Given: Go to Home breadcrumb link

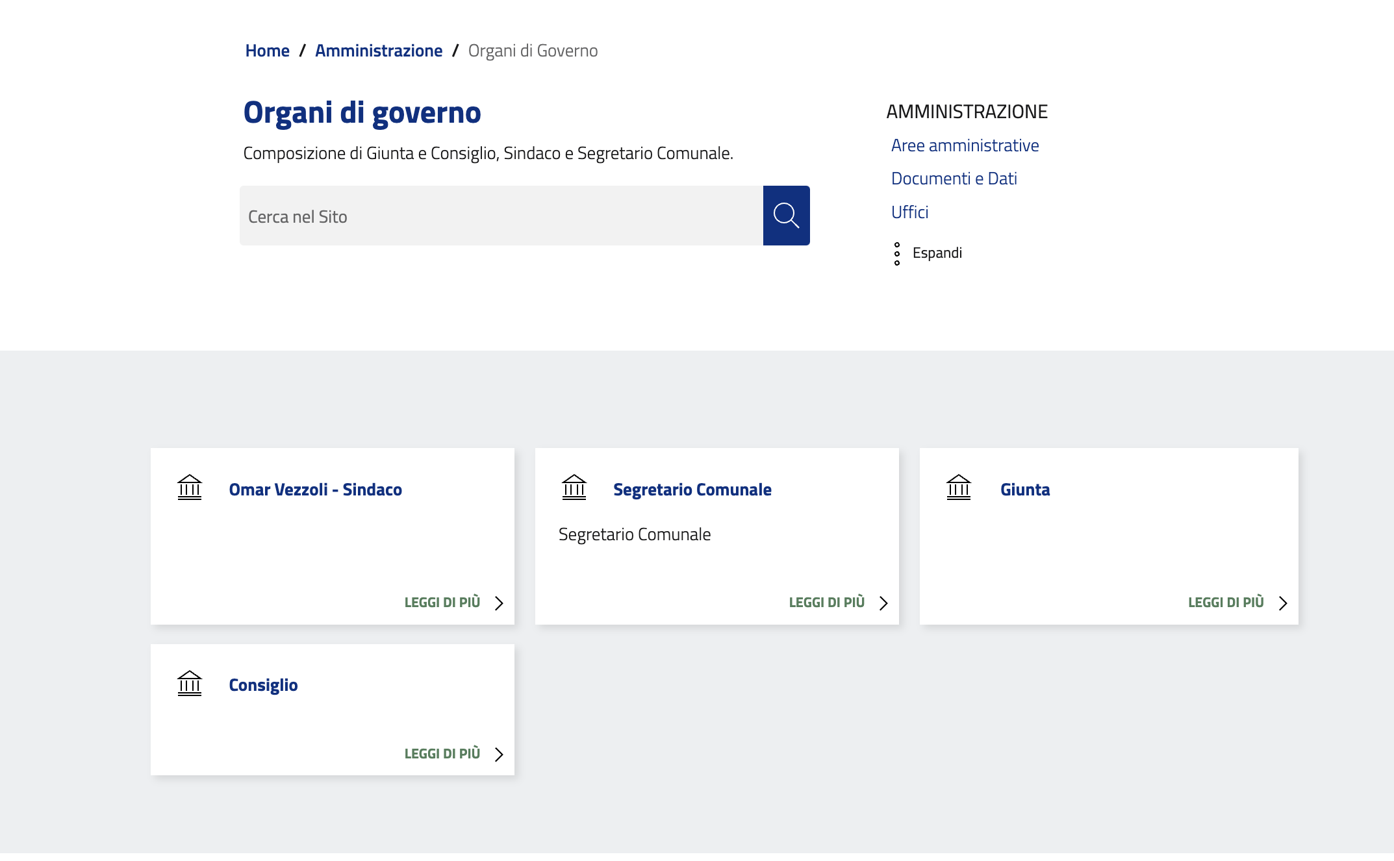Looking at the screenshot, I should tap(267, 51).
